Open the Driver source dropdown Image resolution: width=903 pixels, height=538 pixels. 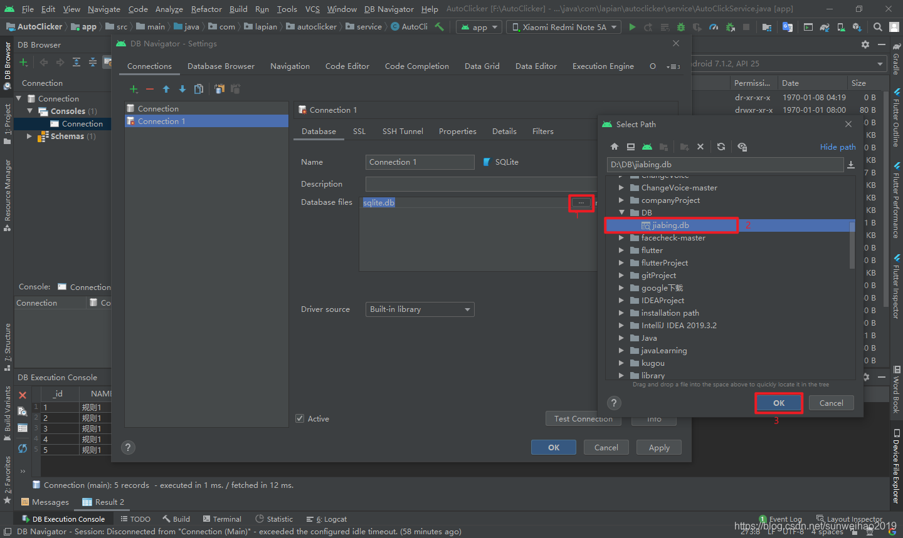click(x=420, y=309)
